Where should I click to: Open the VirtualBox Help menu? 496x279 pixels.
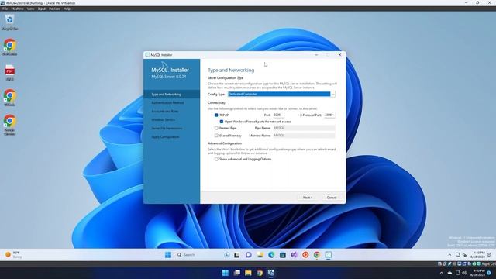coord(67,9)
